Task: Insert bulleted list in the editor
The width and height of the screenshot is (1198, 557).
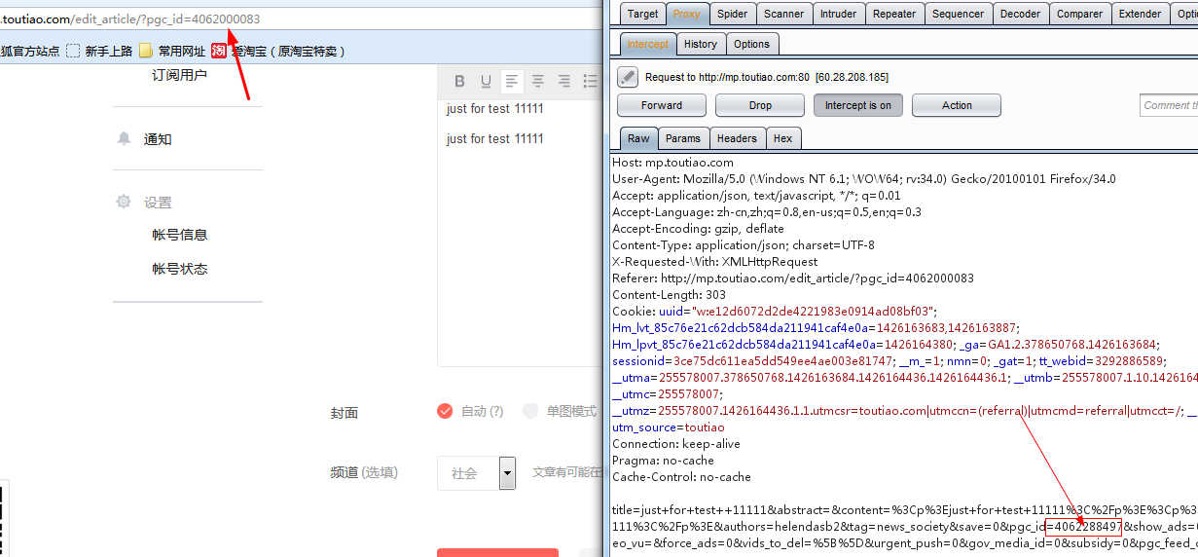Action: tap(590, 81)
